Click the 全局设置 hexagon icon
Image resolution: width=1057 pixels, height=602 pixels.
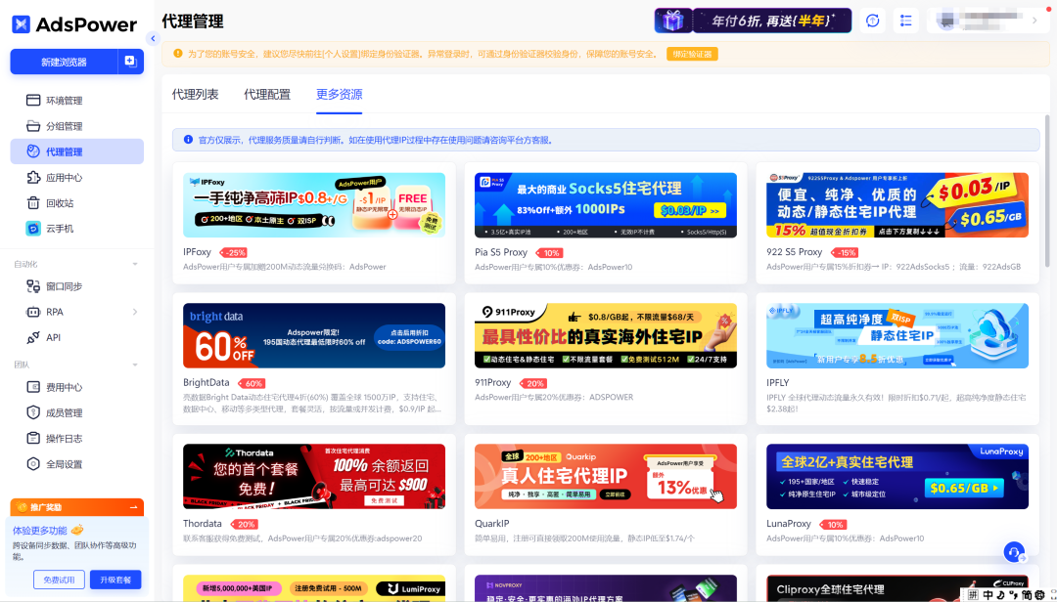tap(33, 464)
